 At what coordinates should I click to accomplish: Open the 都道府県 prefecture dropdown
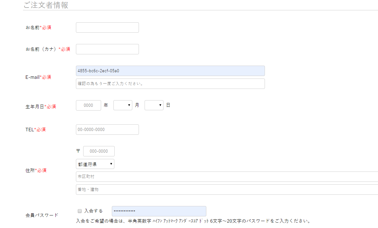tap(95, 164)
